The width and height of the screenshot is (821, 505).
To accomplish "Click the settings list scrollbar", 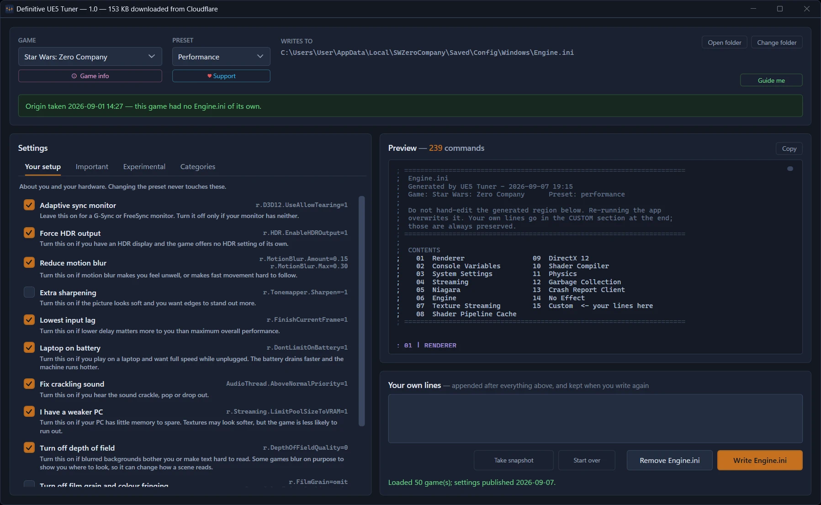I will tap(362, 311).
